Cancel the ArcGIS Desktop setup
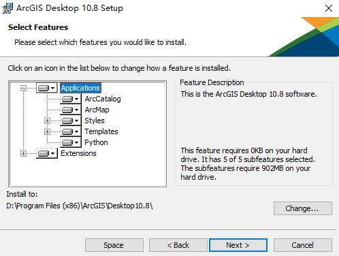Viewport: 339px width, 256px height. pyautogui.click(x=303, y=245)
